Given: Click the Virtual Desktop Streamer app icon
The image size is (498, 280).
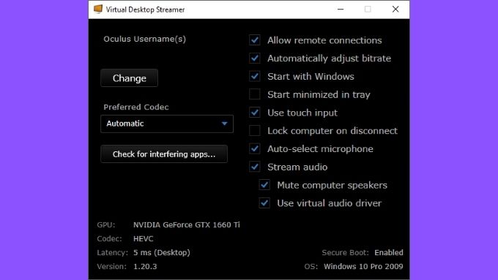Looking at the screenshot, I should pos(98,10).
